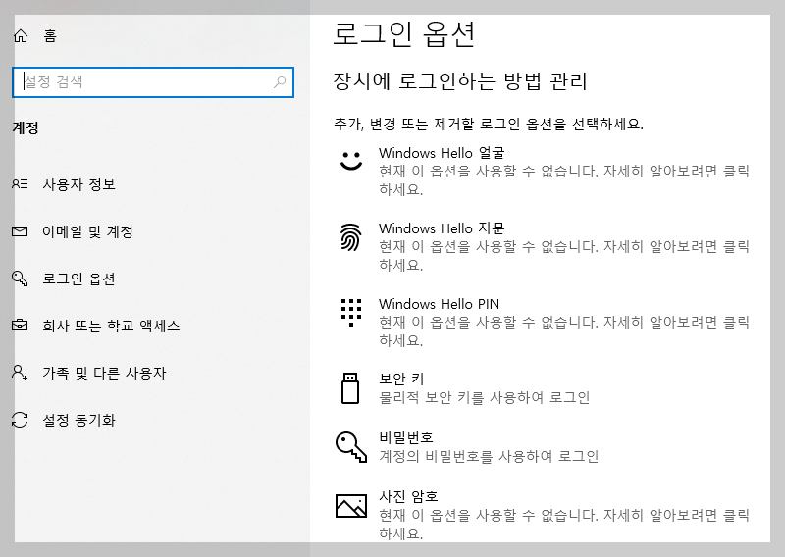Open the 홈 home label

[x=50, y=35]
